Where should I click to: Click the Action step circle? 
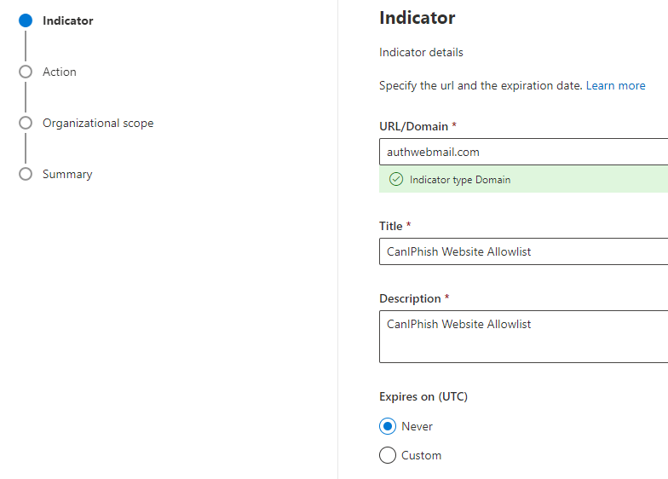point(26,72)
